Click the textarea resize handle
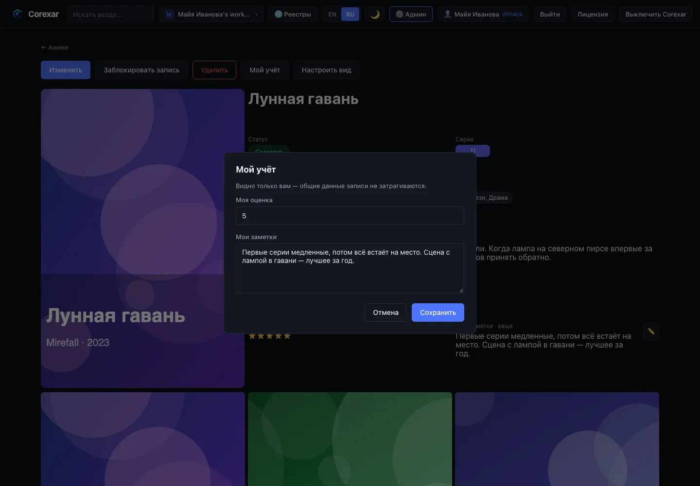Screen dimensions: 700x486 461,290
